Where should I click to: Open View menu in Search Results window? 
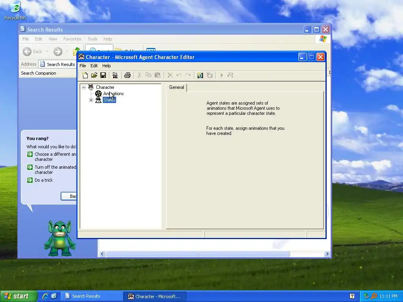53,39
